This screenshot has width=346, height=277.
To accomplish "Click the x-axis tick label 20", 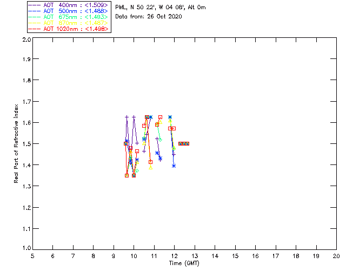I will click(x=336, y=256).
